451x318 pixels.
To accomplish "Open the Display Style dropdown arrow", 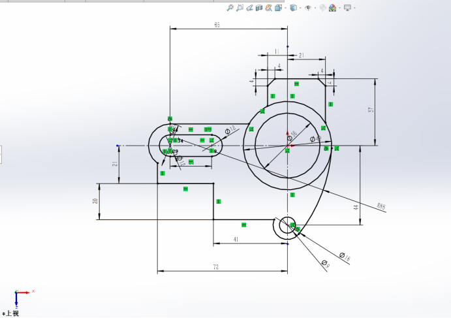I will pos(301,8).
